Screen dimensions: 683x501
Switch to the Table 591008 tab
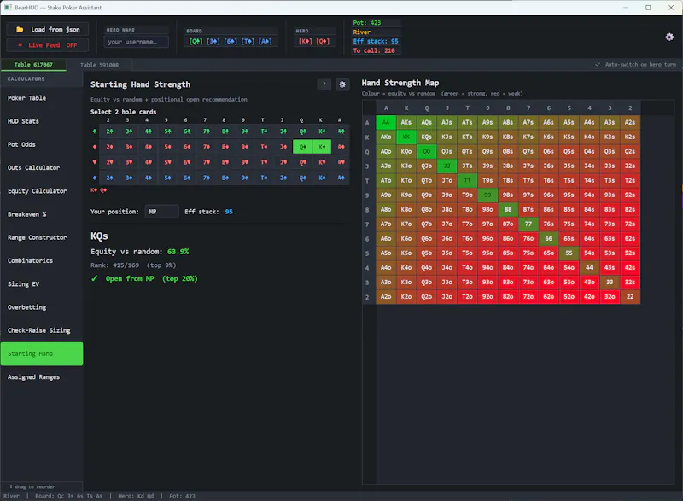99,65
